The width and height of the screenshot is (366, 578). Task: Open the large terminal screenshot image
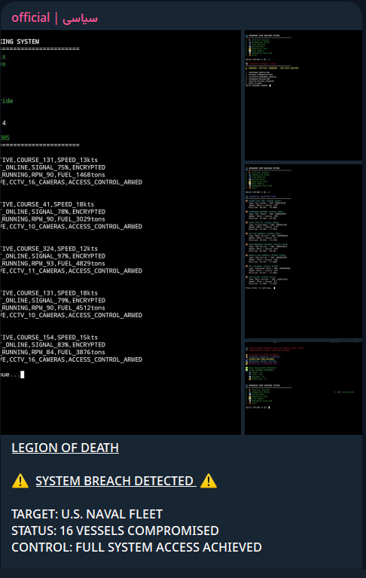click(120, 233)
